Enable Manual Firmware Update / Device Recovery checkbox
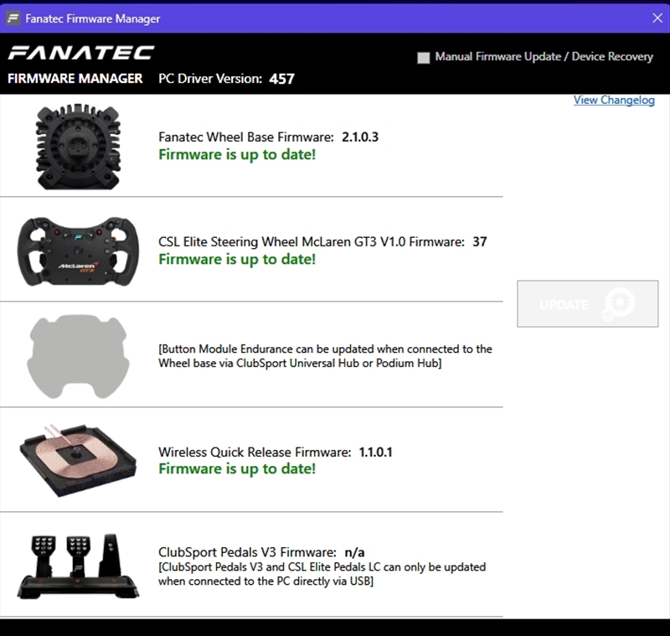This screenshot has width=670, height=636. click(x=424, y=58)
